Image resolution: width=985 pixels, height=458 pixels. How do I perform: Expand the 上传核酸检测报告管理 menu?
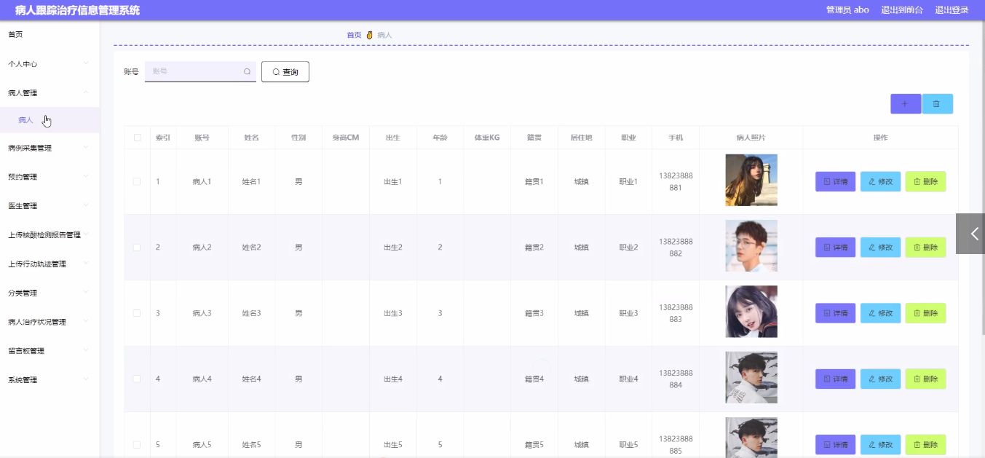(50, 235)
